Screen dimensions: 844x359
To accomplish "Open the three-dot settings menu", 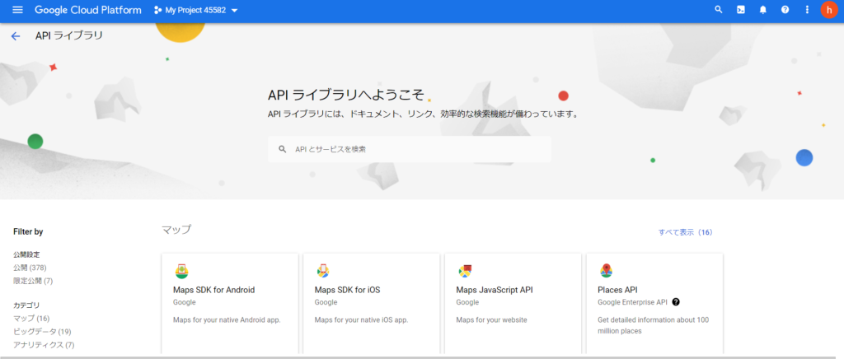I will click(x=807, y=10).
